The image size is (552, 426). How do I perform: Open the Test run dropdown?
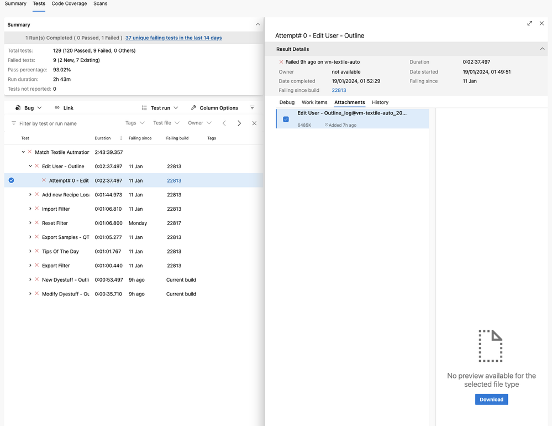coord(160,108)
